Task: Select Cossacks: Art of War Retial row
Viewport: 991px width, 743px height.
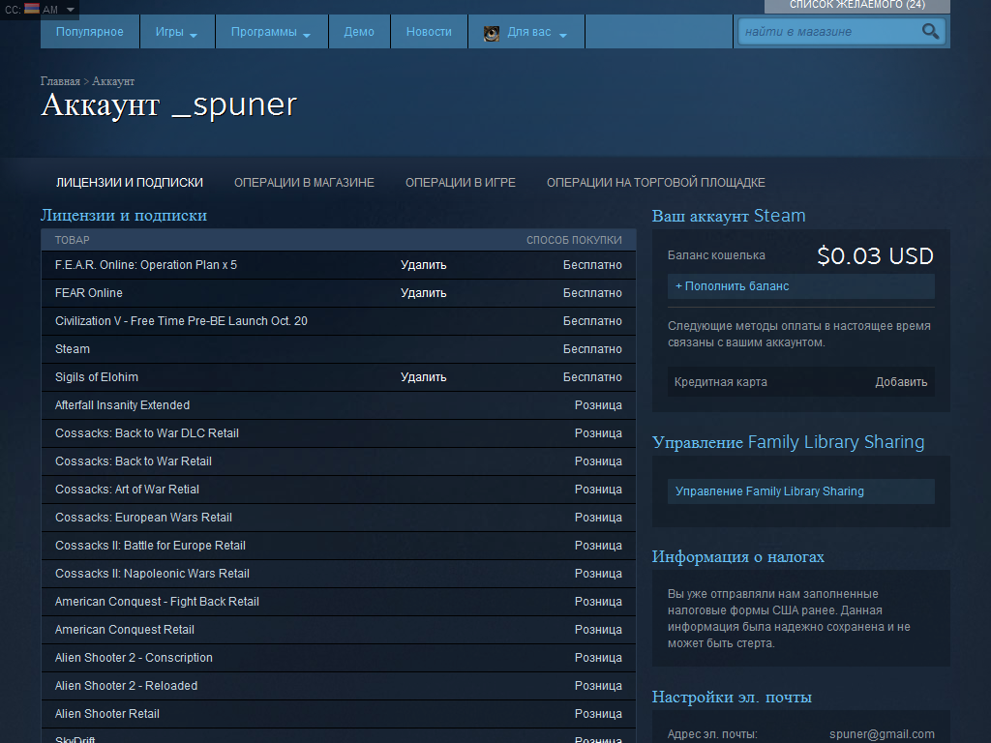Action: pyautogui.click(x=338, y=489)
